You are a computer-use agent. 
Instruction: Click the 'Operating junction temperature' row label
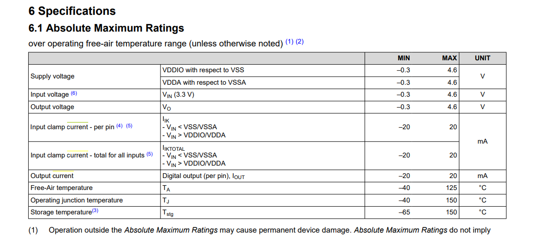pyautogui.click(x=77, y=200)
